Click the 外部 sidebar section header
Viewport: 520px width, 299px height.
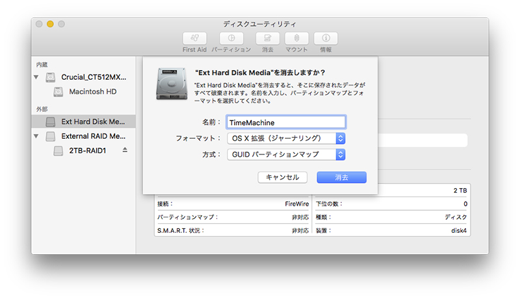[42, 109]
